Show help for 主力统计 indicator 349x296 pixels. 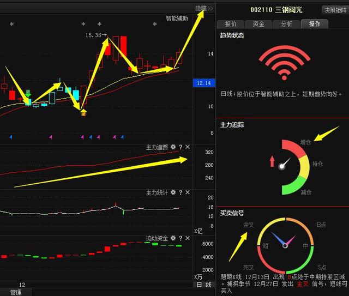click(x=180, y=192)
